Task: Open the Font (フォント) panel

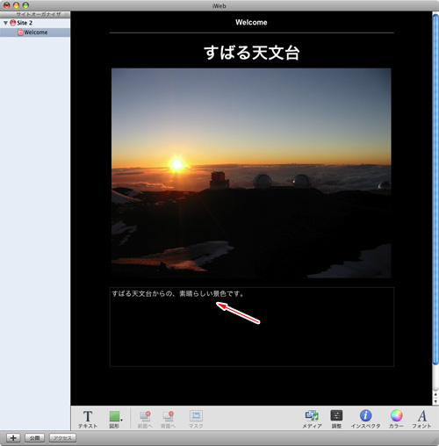Action: [x=421, y=419]
